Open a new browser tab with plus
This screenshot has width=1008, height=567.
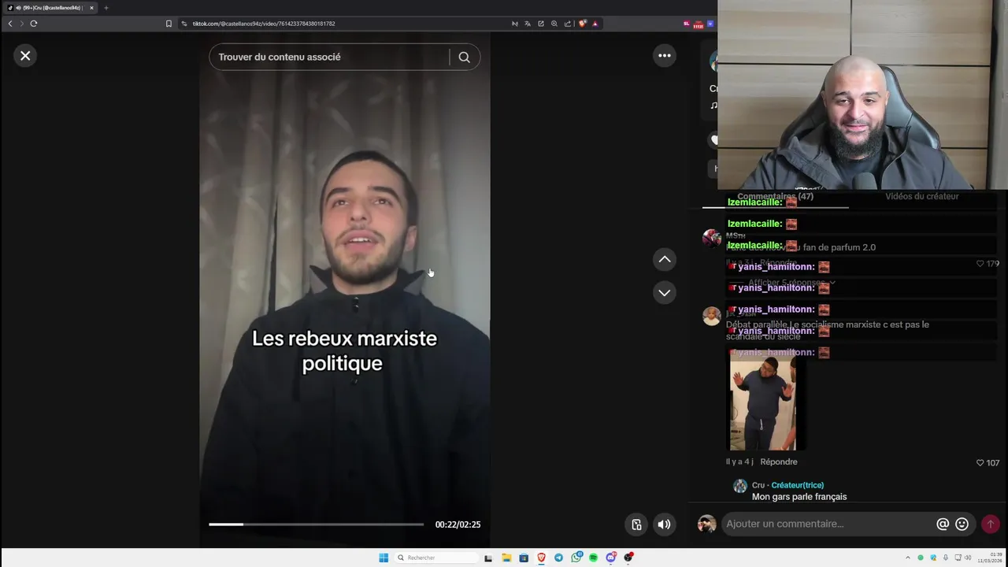pyautogui.click(x=106, y=8)
